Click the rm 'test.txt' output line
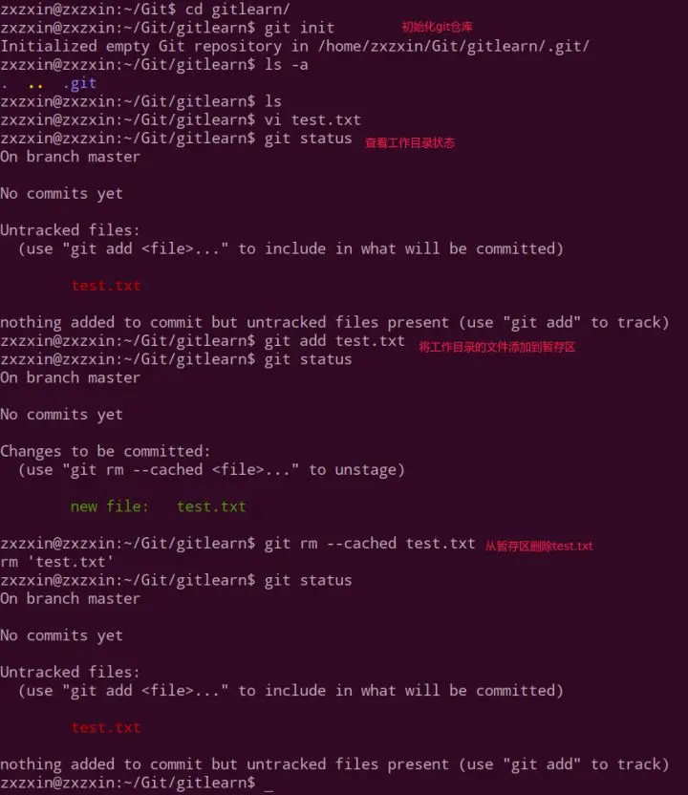This screenshot has height=795, width=688. coord(56,562)
